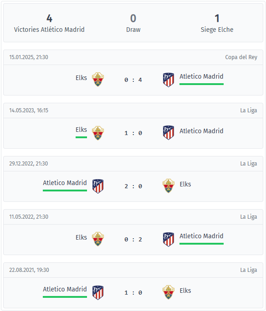The width and height of the screenshot is (266, 311).
Task: Open Elks team link in 14.05.2023 match
Action: point(81,130)
